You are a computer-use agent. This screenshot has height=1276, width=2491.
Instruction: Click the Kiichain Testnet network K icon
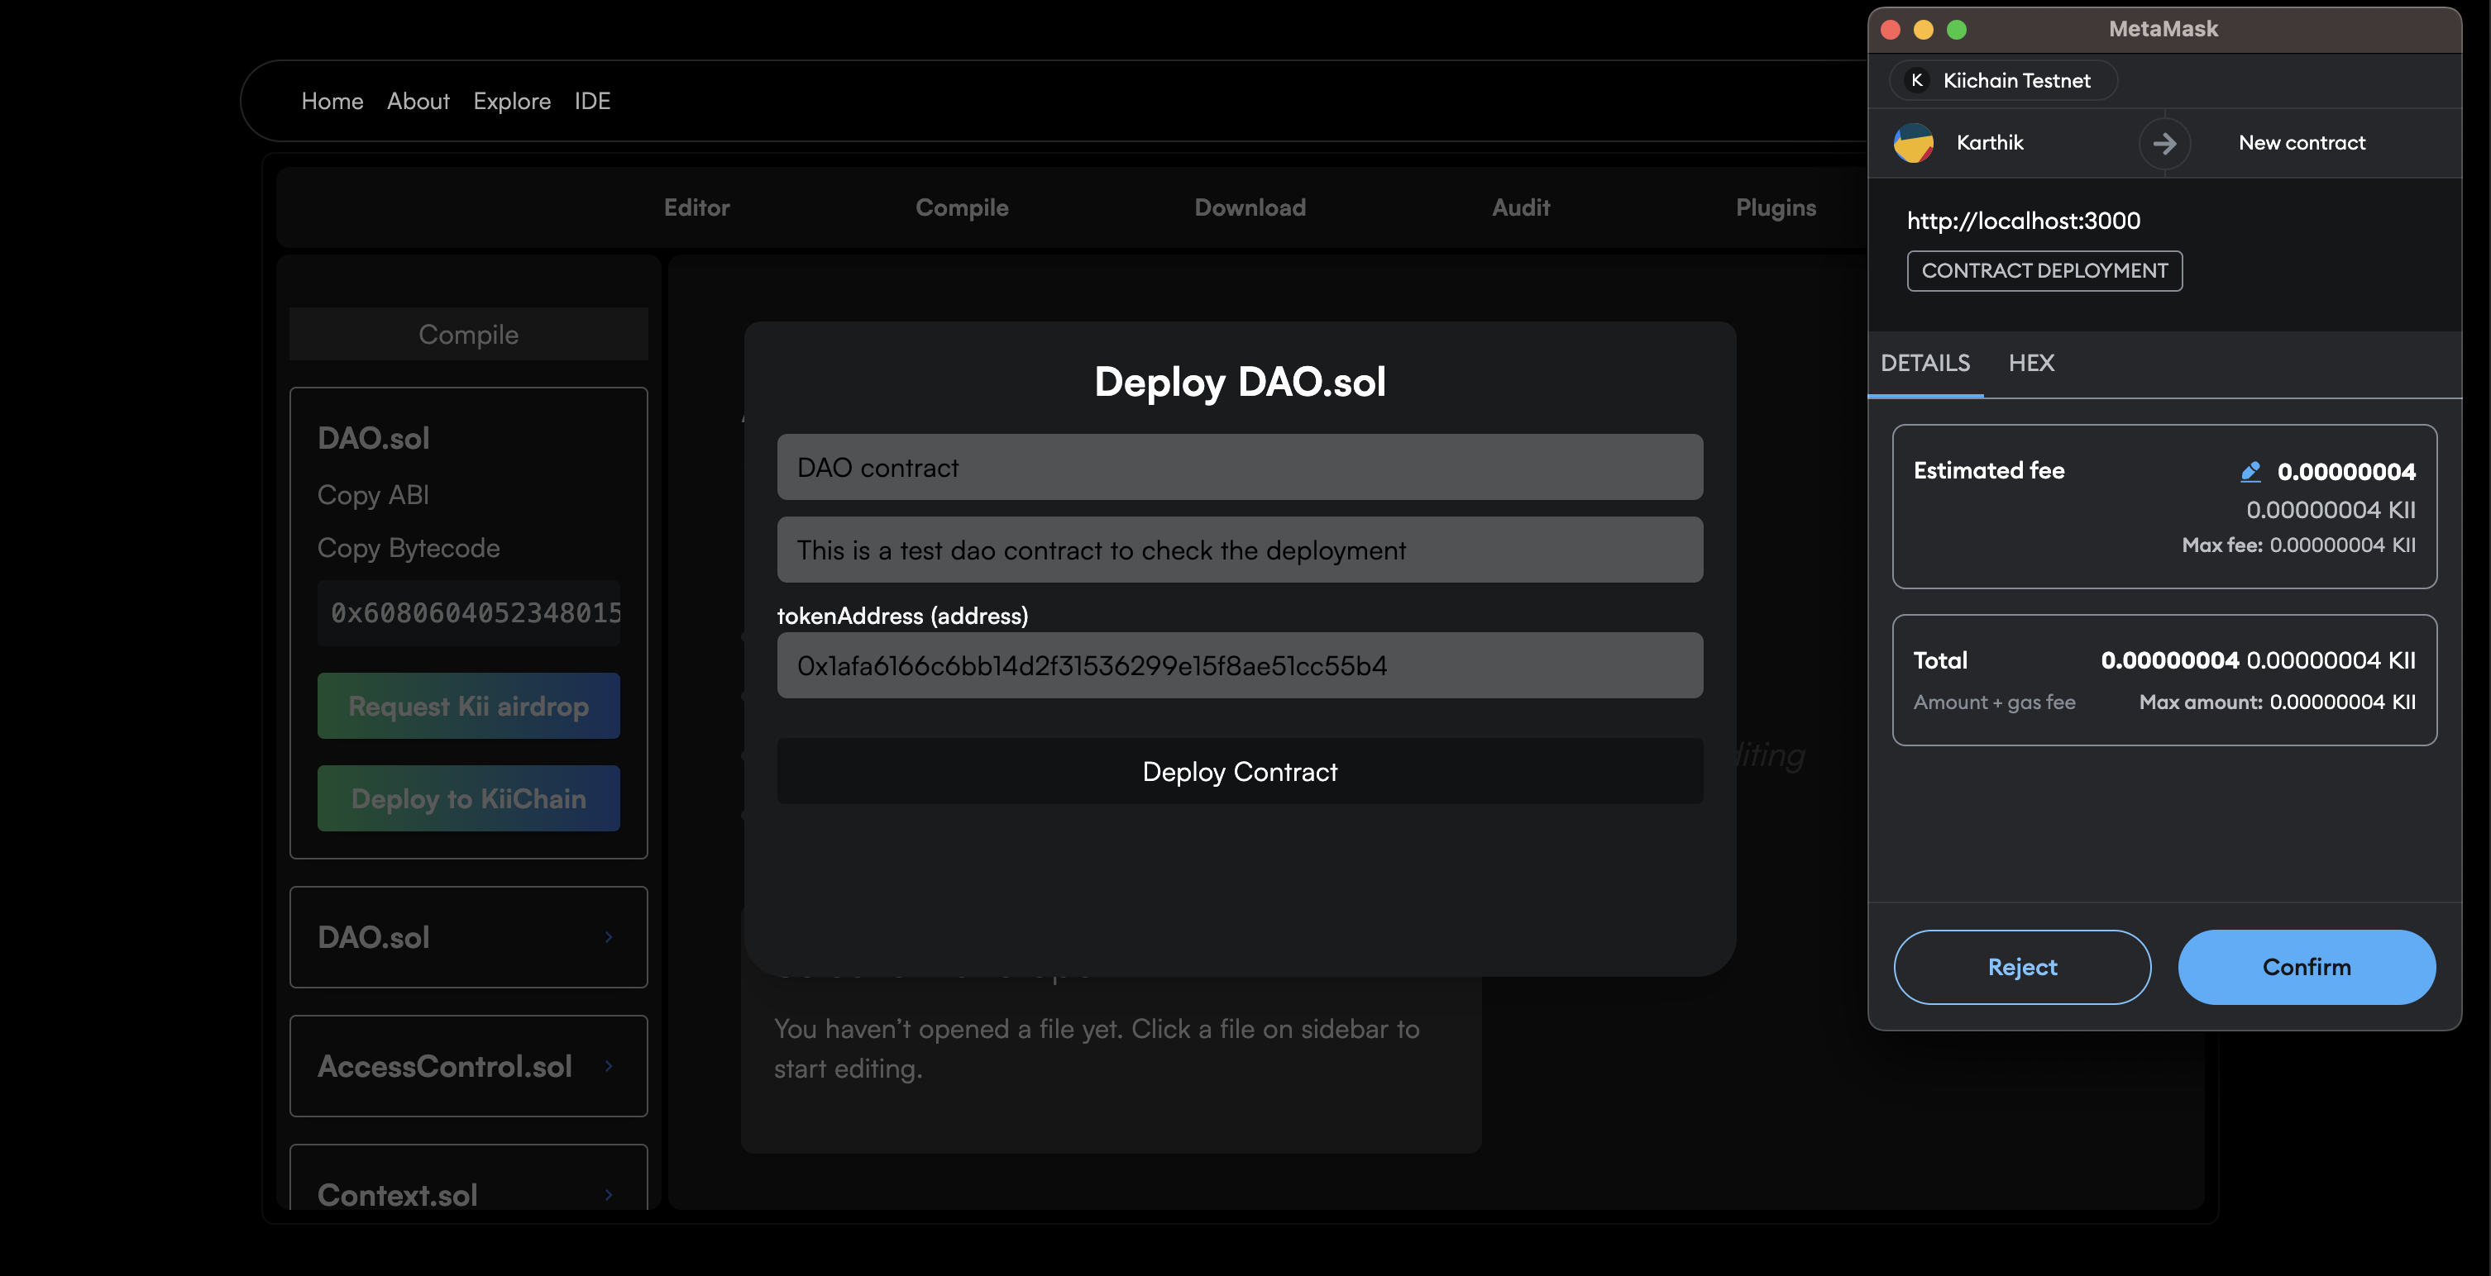pos(1916,80)
